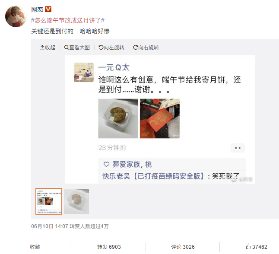This screenshot has height=254, width=279.
Task: Click the bitten mooncake photo in screenshot
Action: pyautogui.click(x=118, y=118)
